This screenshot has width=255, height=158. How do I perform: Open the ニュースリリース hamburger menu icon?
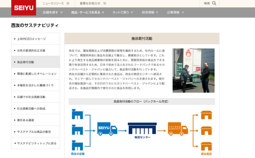[68, 3]
